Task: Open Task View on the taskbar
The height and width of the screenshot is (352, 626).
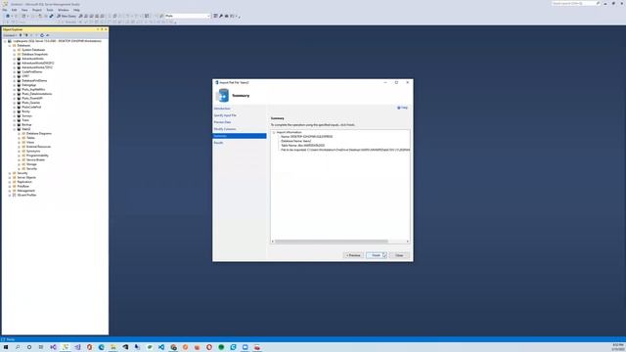Action: [41, 347]
